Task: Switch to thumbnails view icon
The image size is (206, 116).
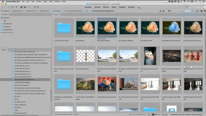Action: (153, 114)
